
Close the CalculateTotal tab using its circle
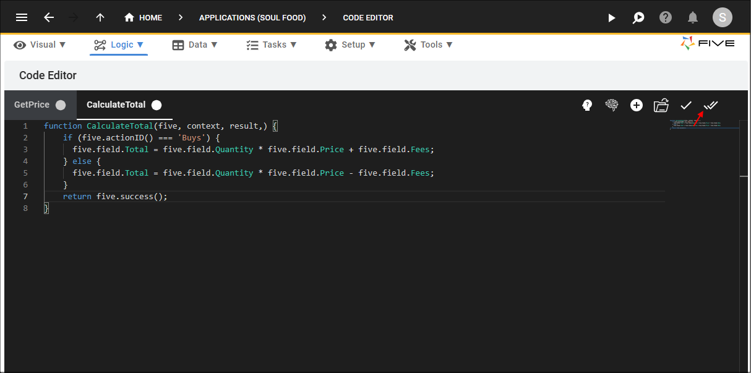pyautogui.click(x=157, y=105)
